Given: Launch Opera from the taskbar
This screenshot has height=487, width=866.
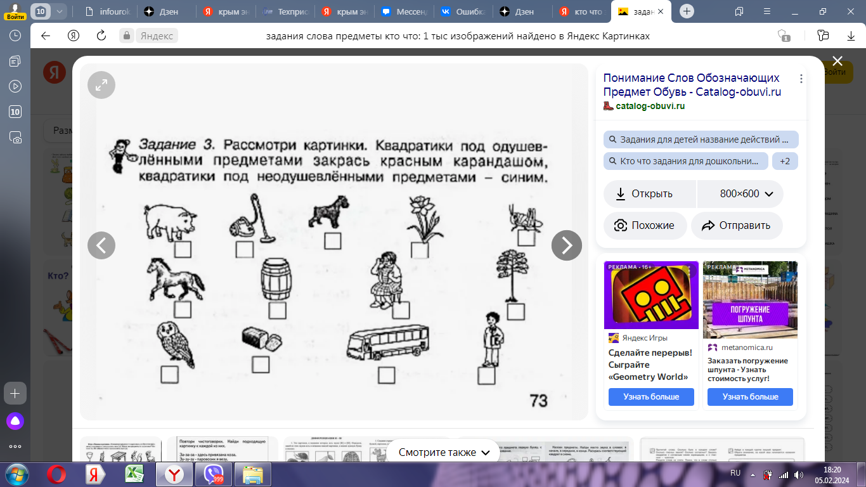Looking at the screenshot, I should click(58, 474).
